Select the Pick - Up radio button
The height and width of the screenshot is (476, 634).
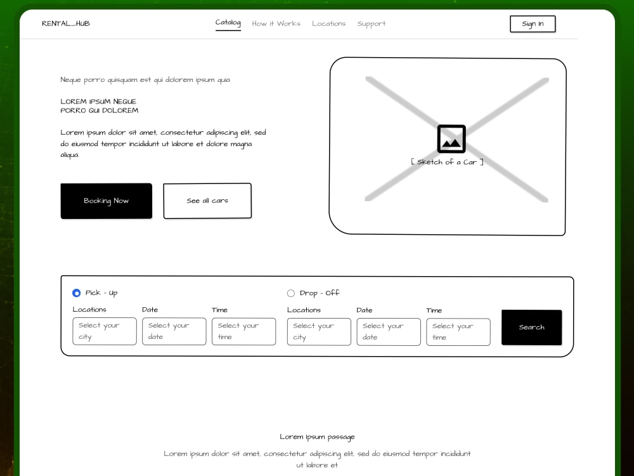(x=77, y=293)
